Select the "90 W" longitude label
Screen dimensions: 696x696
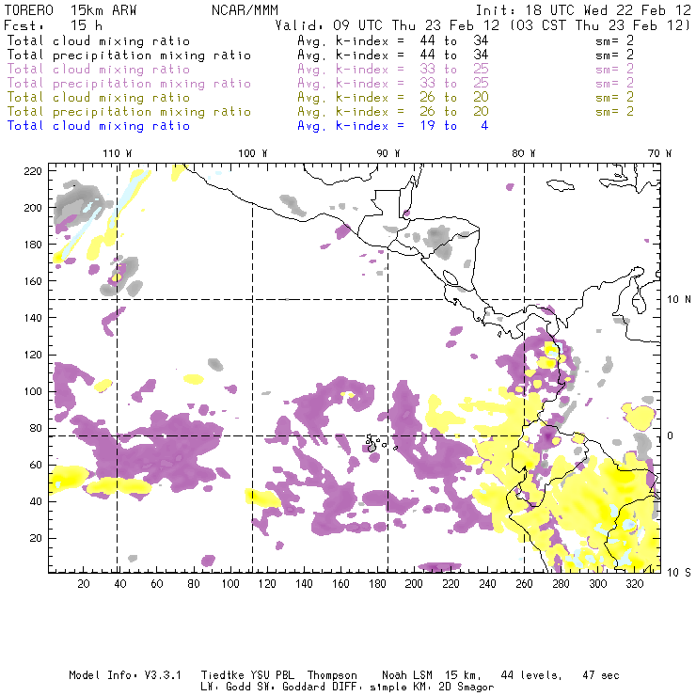click(x=388, y=153)
